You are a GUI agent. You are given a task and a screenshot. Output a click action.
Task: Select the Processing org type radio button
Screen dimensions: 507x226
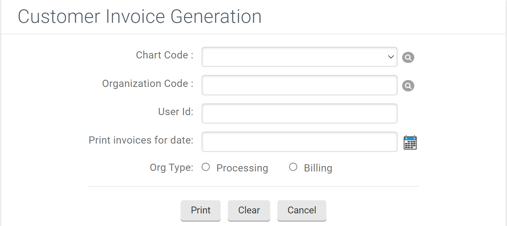pos(206,167)
